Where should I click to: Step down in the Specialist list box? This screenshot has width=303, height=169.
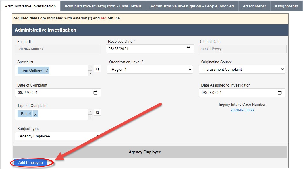pos(90,74)
